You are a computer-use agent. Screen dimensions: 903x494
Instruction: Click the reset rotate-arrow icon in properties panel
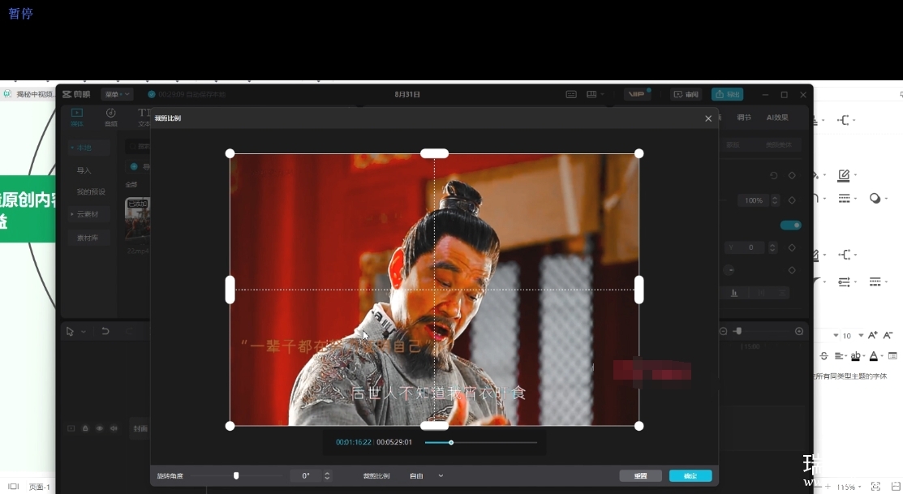pos(773,175)
